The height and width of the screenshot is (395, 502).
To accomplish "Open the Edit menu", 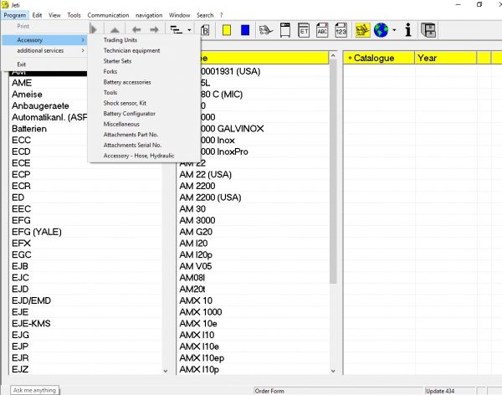I will [37, 15].
